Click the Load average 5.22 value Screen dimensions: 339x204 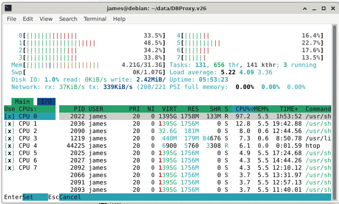tap(228, 72)
